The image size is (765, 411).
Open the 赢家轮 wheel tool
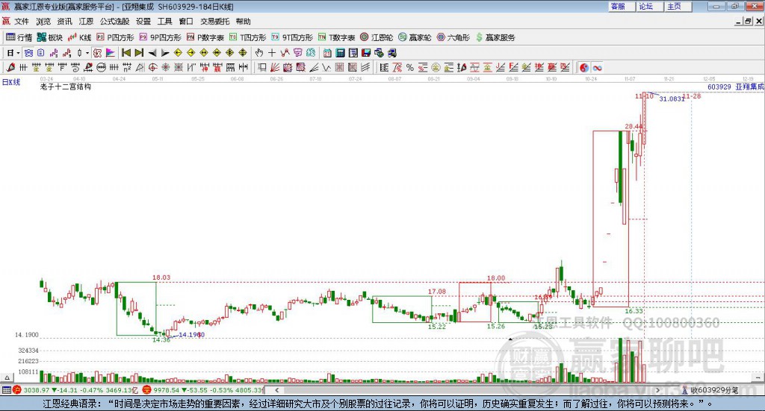[x=415, y=37]
